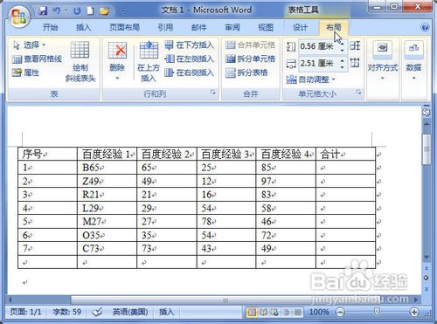Open select browse object button

(x=427, y=278)
